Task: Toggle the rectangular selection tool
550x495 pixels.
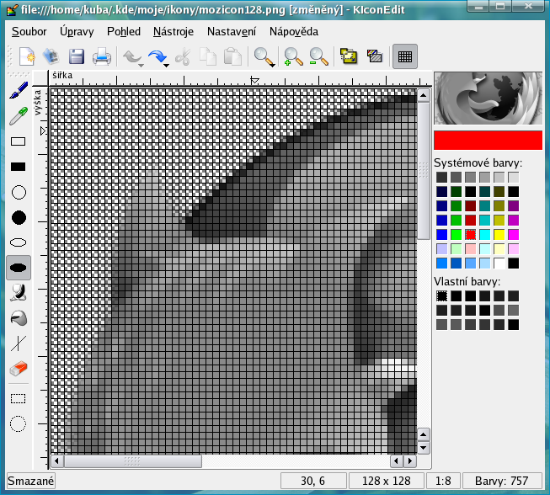Action: pos(18,398)
